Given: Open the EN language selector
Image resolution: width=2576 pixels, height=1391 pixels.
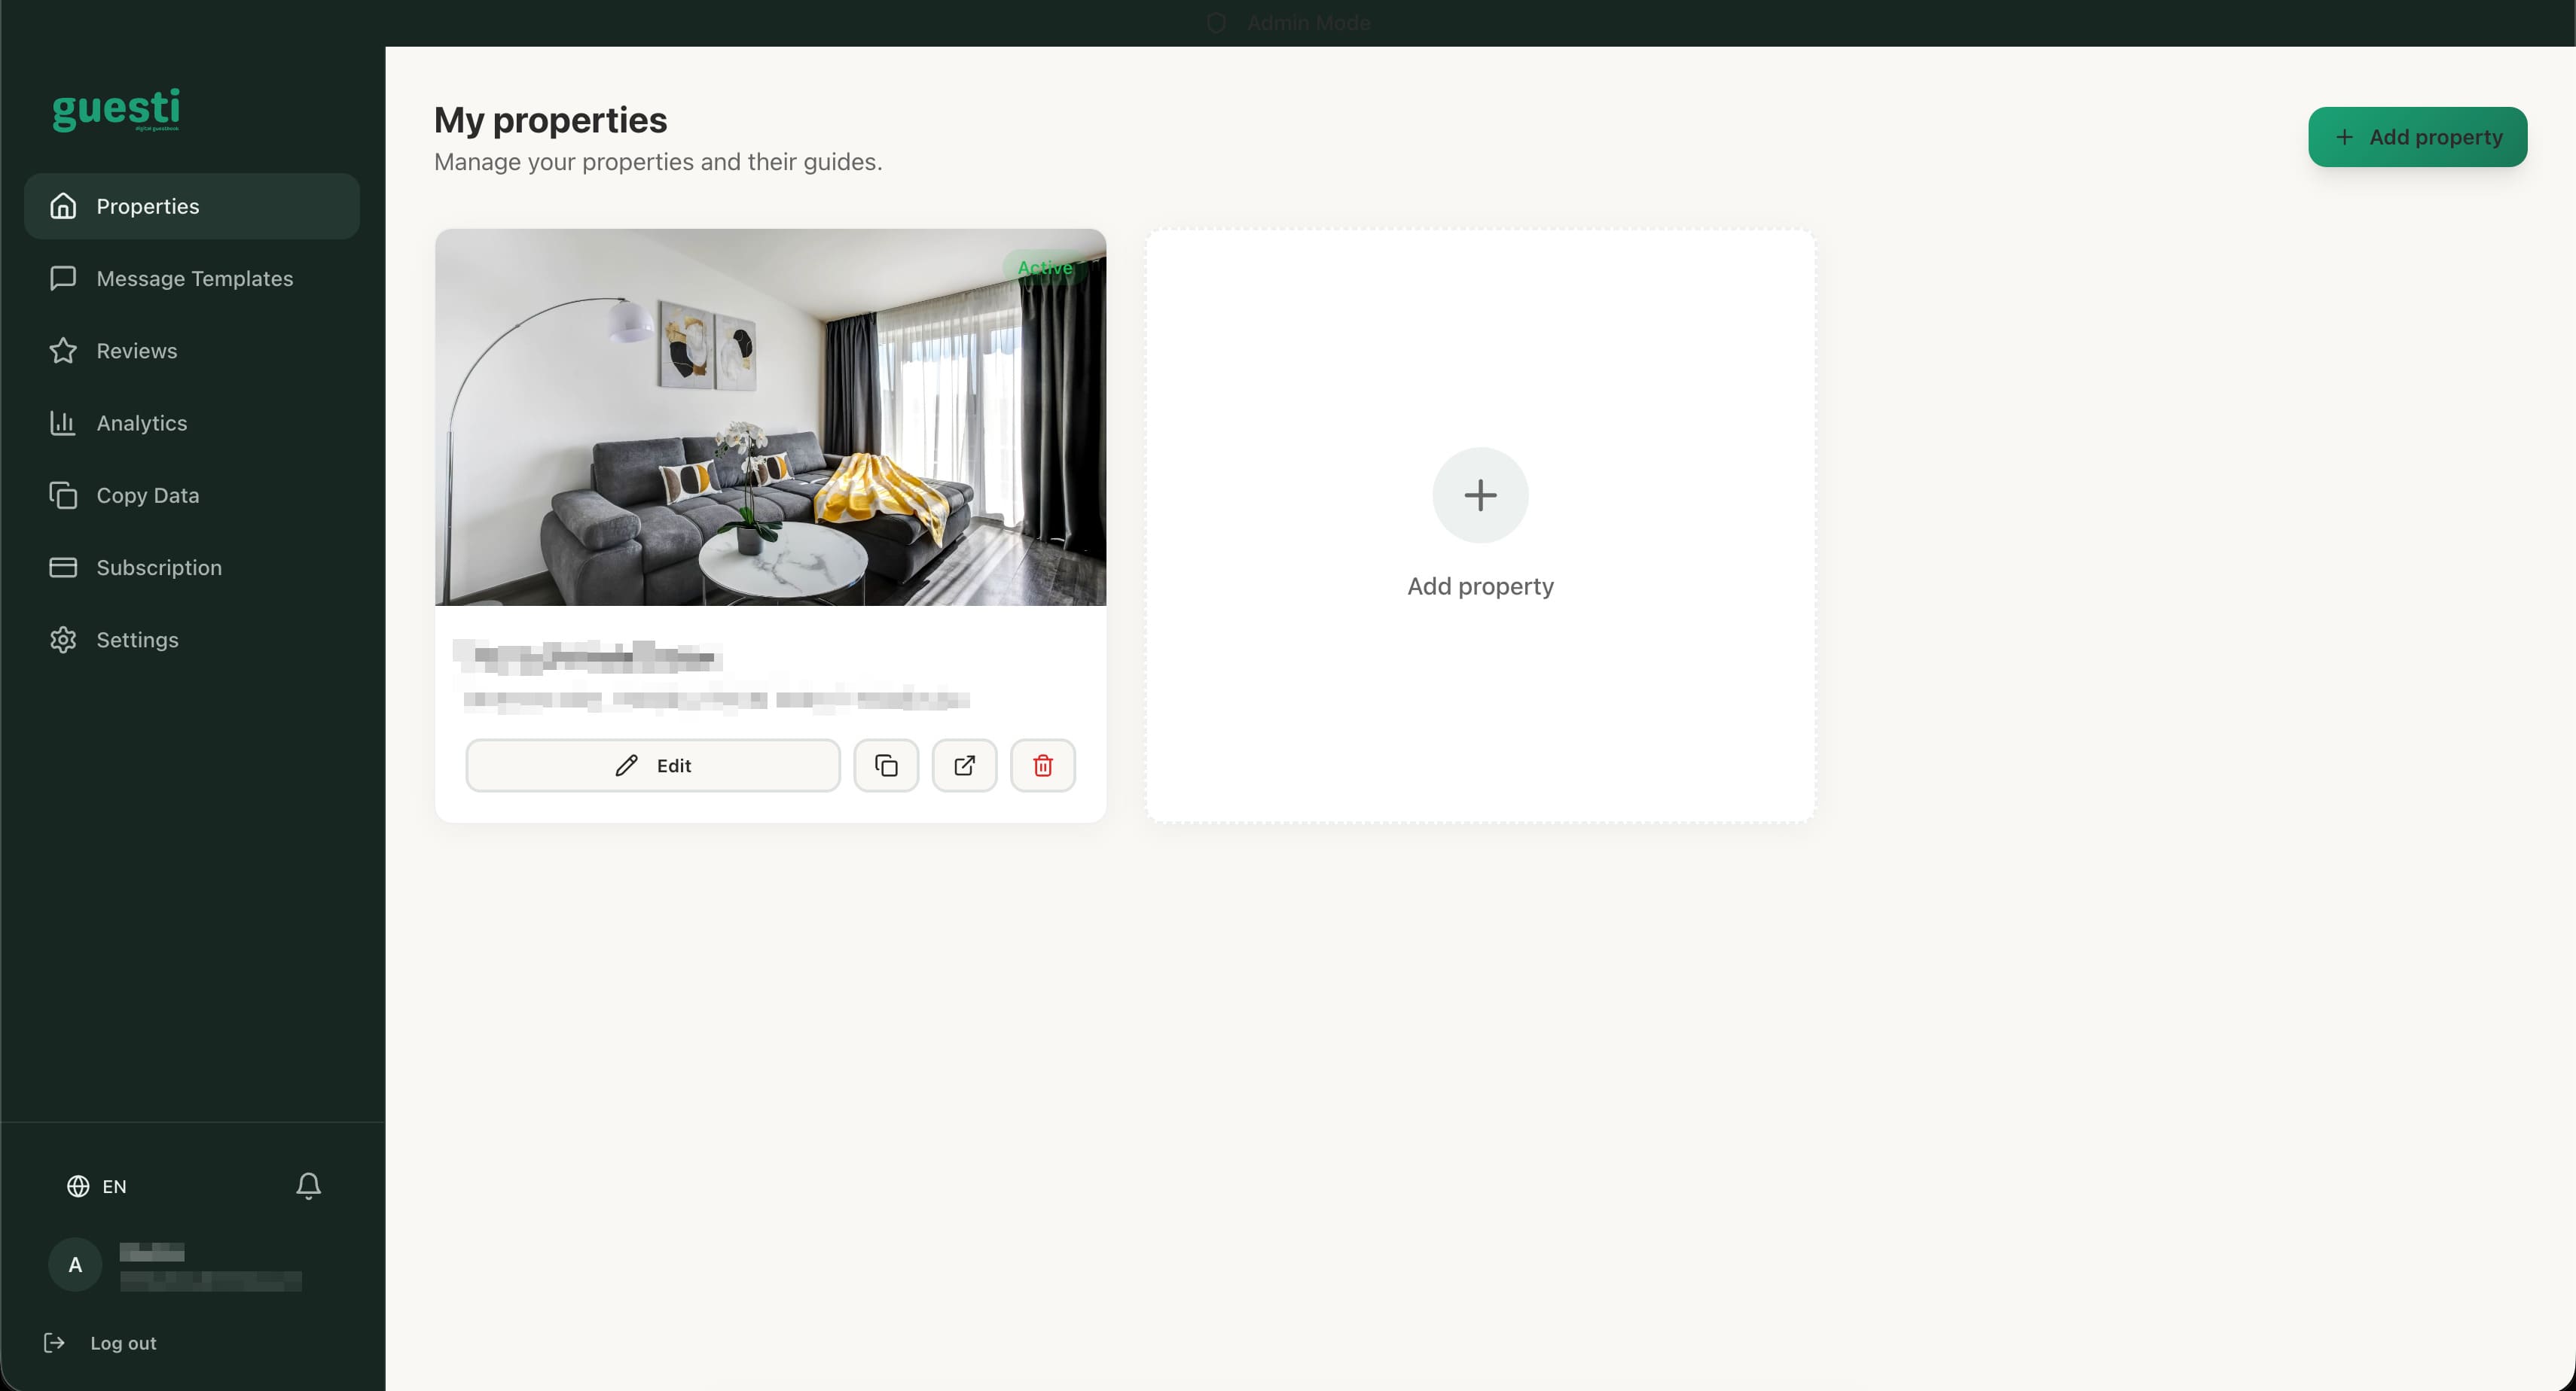Looking at the screenshot, I should (97, 1187).
